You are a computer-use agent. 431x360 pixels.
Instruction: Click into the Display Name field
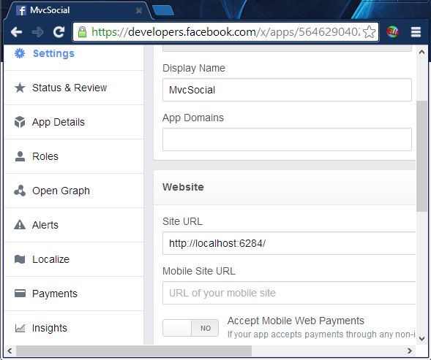[x=287, y=90]
